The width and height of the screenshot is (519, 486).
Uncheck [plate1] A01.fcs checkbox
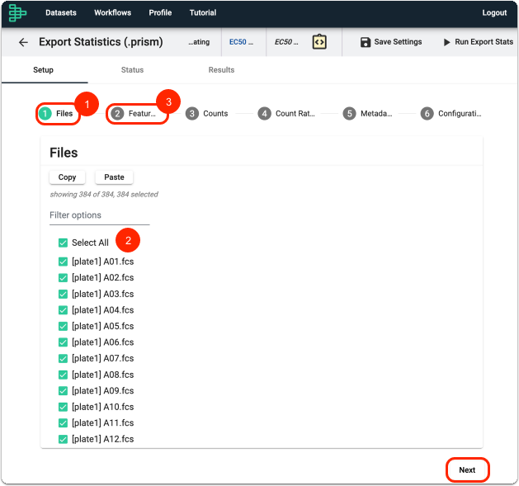(63, 262)
